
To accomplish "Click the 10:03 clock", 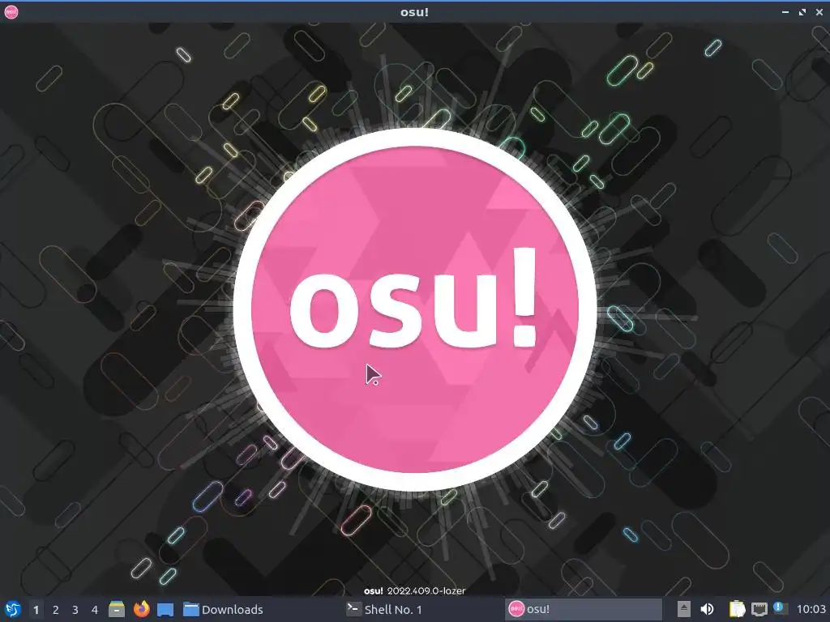I will [x=811, y=609].
